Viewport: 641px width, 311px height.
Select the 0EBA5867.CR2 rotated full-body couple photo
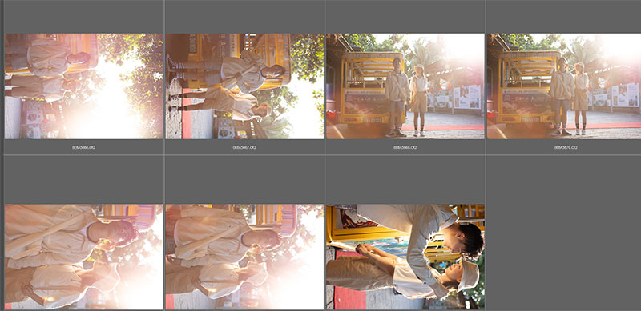tap(244, 86)
